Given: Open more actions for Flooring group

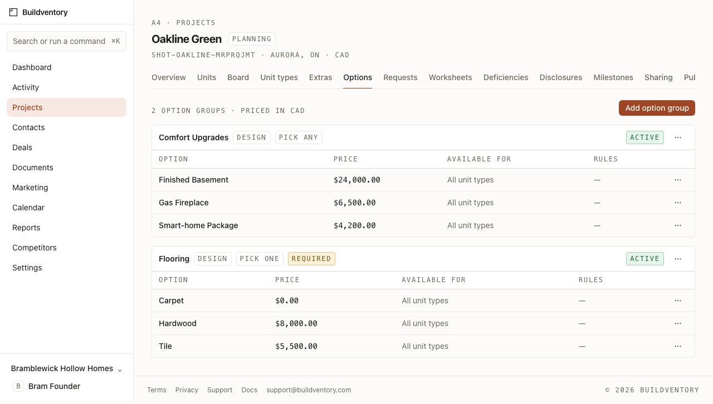Looking at the screenshot, I should pyautogui.click(x=678, y=259).
